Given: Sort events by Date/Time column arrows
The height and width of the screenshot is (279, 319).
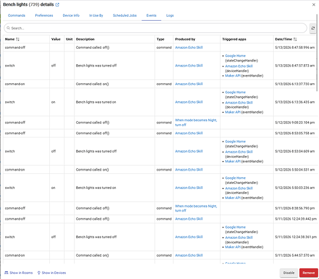Looking at the screenshot, I should pos(295,39).
